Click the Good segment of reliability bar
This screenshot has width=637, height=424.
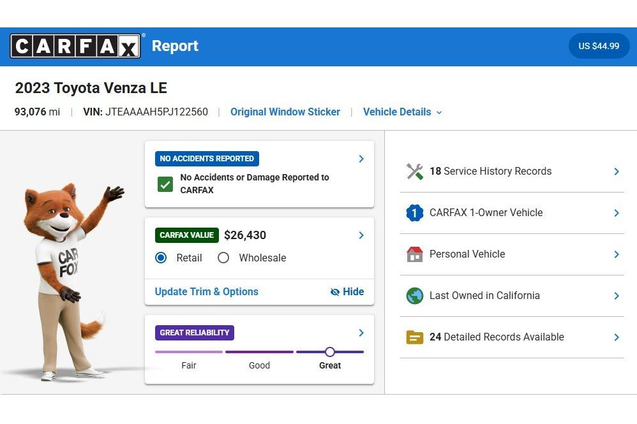[259, 352]
